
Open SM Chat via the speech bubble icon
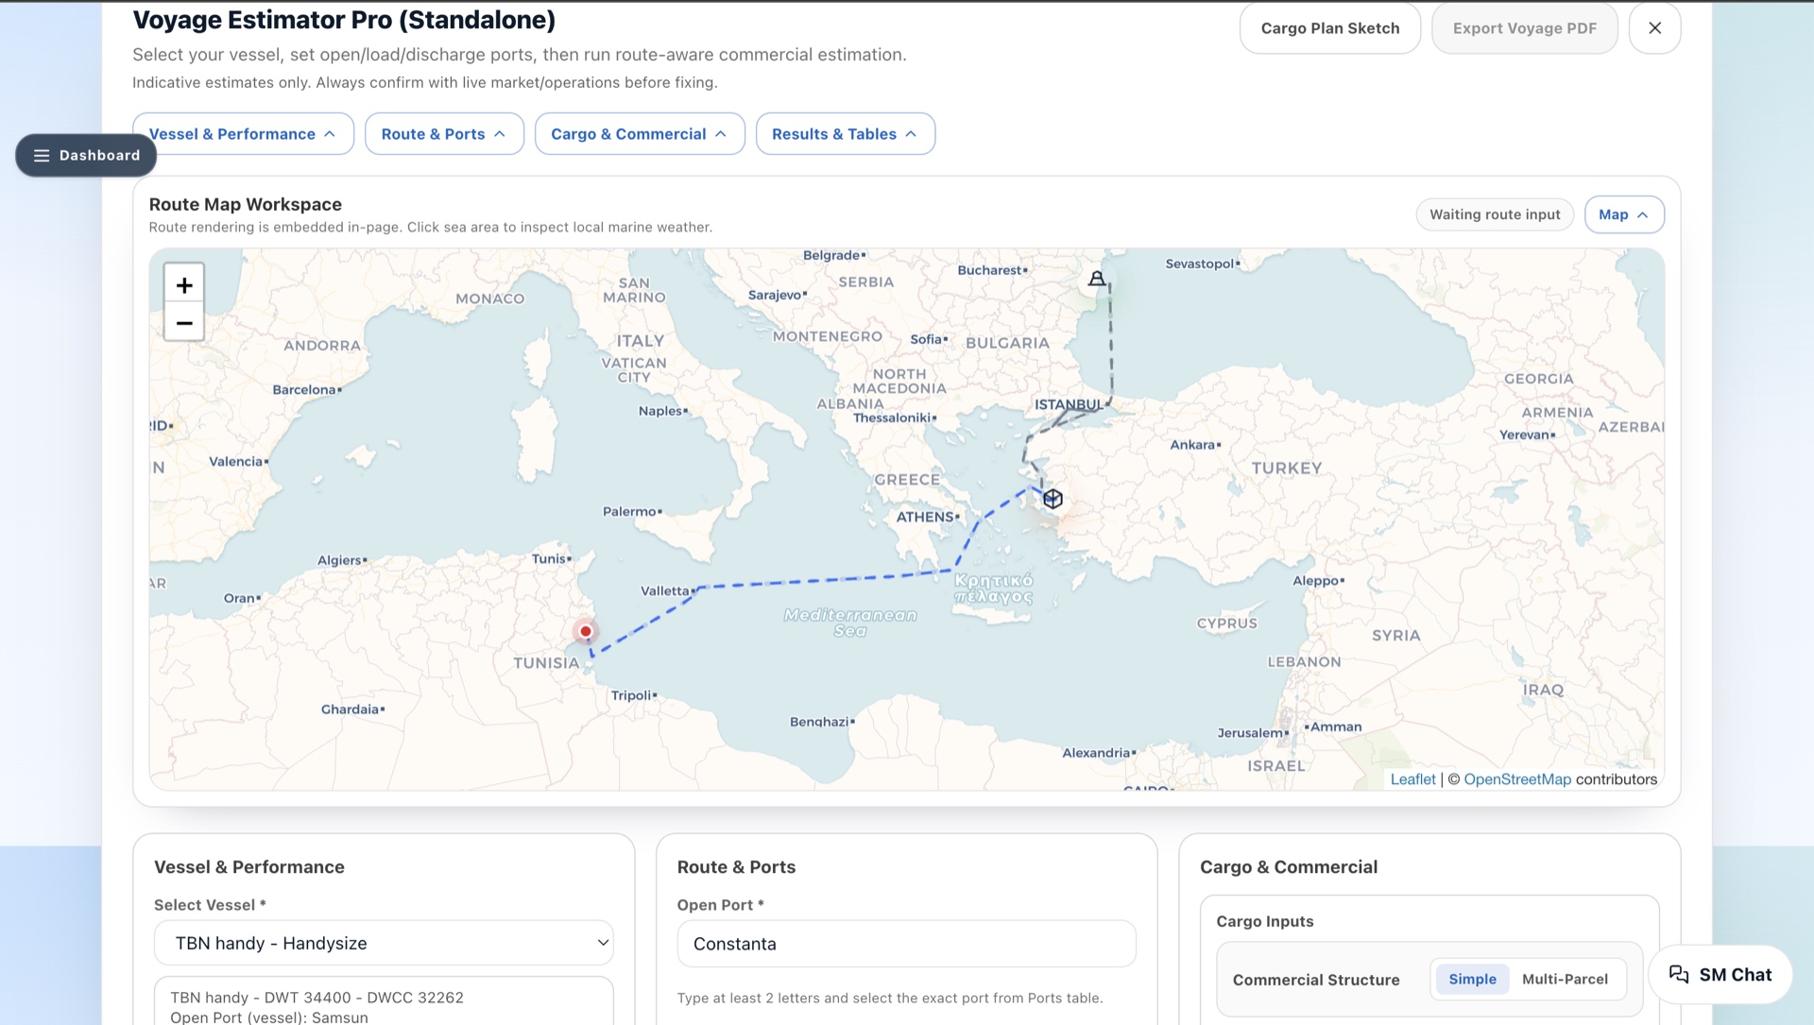point(1679,974)
